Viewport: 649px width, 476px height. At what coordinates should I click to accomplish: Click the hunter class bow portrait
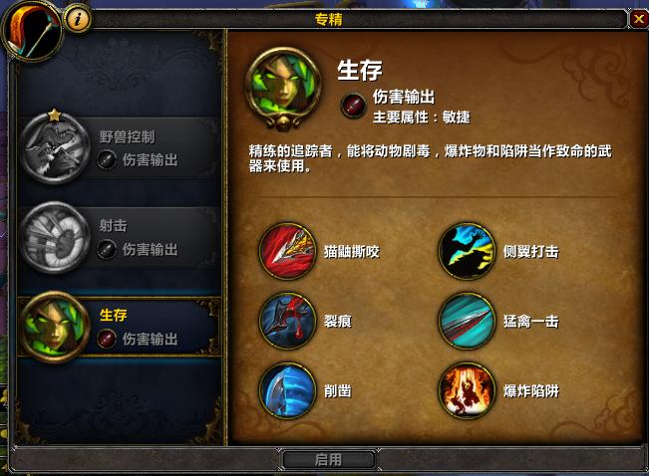click(32, 32)
